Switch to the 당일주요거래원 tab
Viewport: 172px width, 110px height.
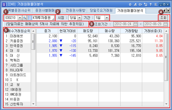tap(102, 11)
